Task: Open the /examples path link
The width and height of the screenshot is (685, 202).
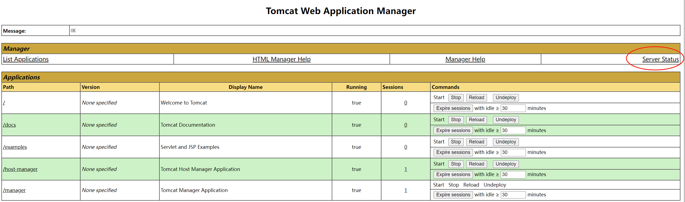Action: 15,147
